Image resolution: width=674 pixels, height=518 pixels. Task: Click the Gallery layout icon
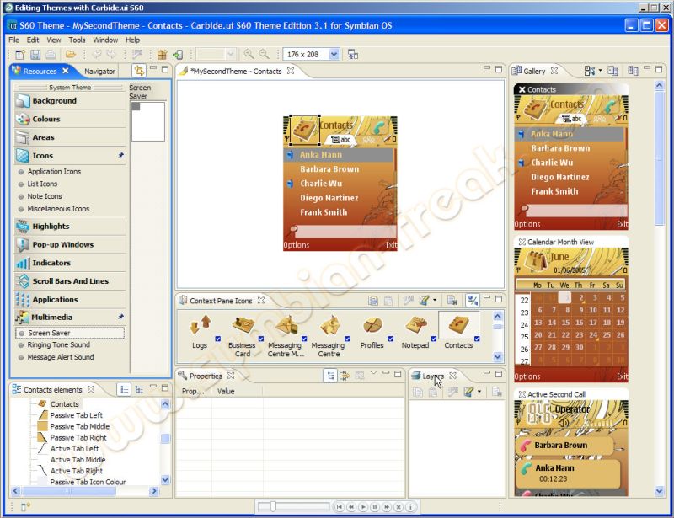(x=589, y=71)
